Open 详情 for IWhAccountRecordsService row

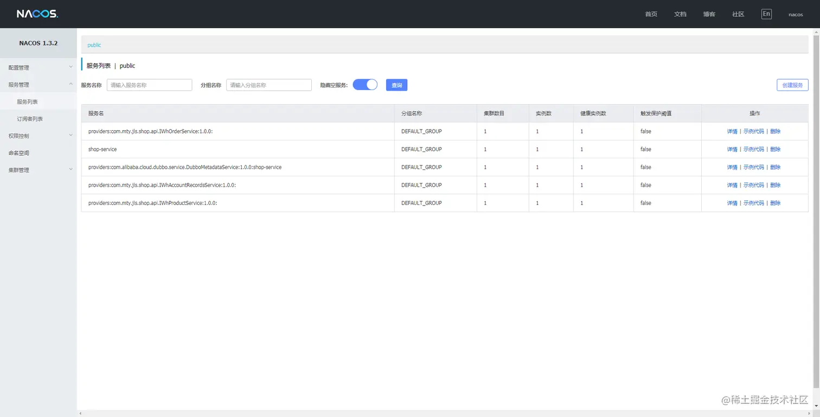[732, 185]
